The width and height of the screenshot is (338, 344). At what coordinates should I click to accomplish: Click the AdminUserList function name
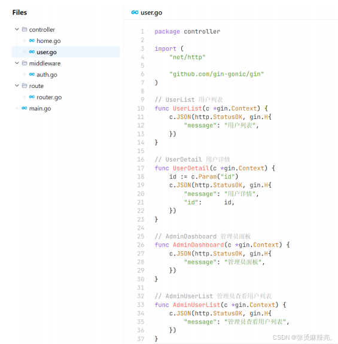[x=196, y=305]
